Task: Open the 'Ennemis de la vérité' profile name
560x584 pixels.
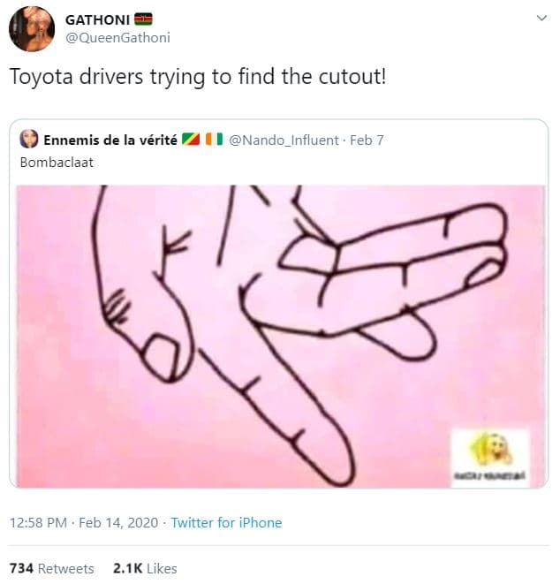Action: 111,140
